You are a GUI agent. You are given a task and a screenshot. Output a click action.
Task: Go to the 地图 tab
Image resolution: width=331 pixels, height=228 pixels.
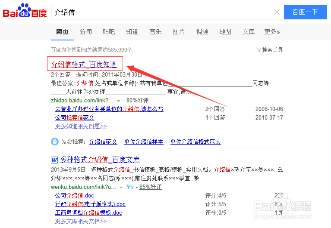tap(225, 32)
